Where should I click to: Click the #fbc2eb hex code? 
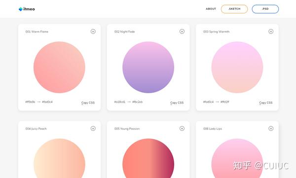point(138,102)
